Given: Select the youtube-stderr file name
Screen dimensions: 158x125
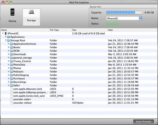Looking at the screenshot, I should 22,99.
